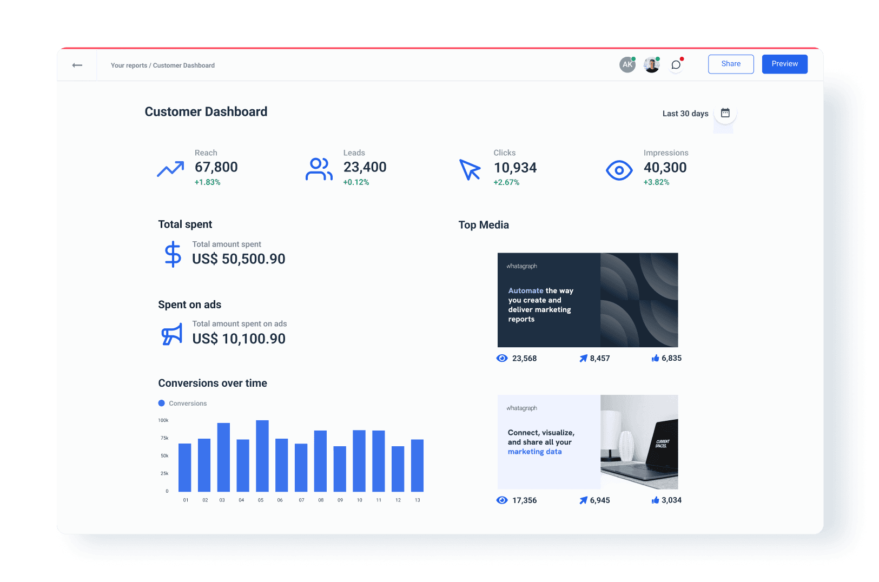Click the reach trend line icon
The width and height of the screenshot is (879, 582).
[170, 169]
